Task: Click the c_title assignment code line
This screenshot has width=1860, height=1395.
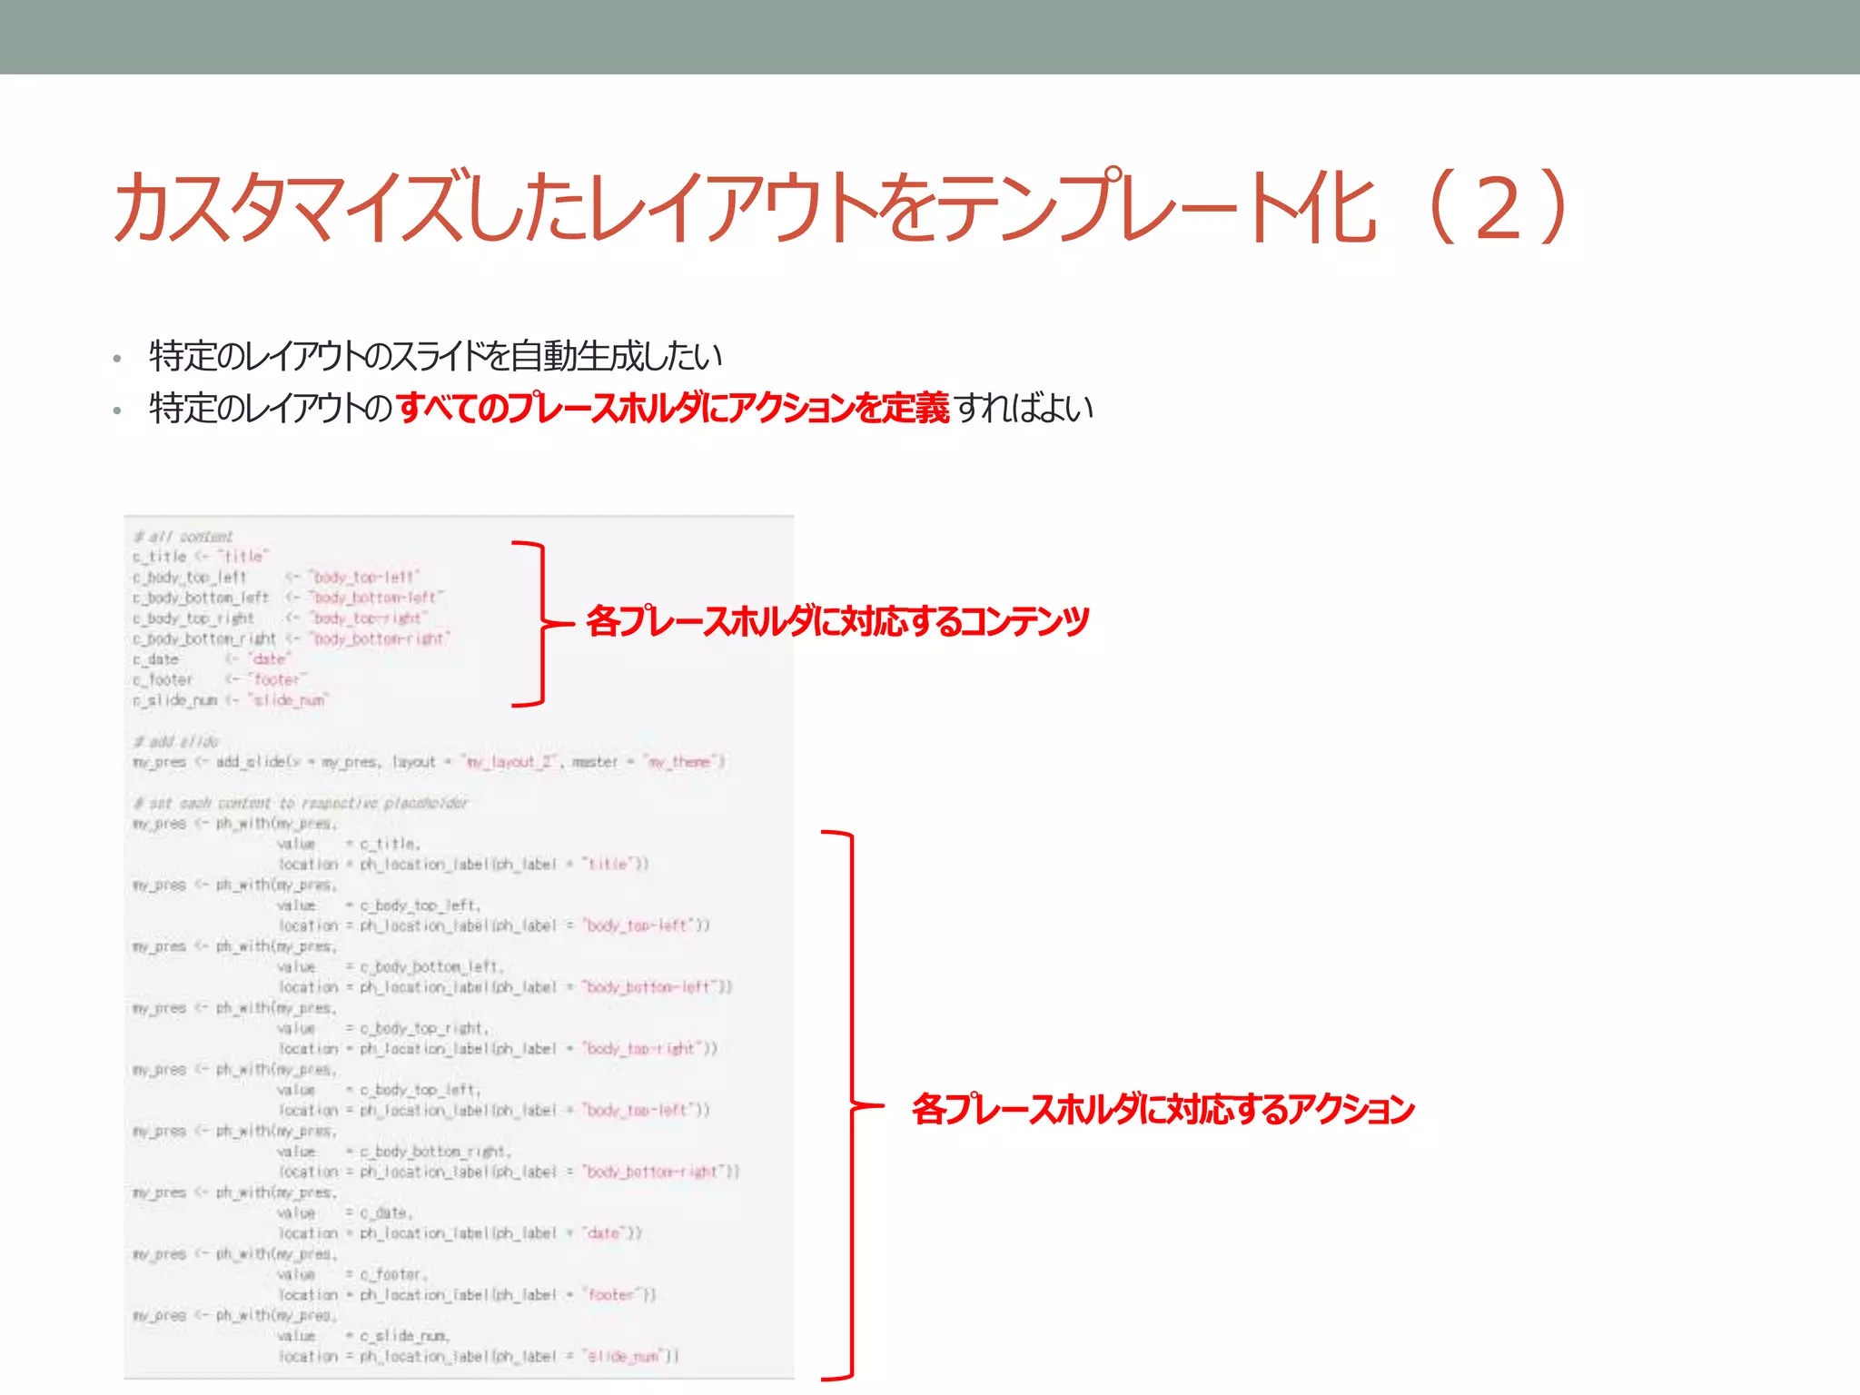Action: pos(202,557)
